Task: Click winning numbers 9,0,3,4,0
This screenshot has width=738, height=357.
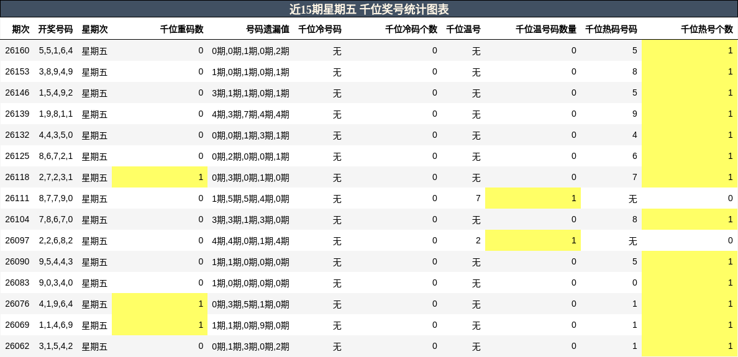Action: (56, 282)
